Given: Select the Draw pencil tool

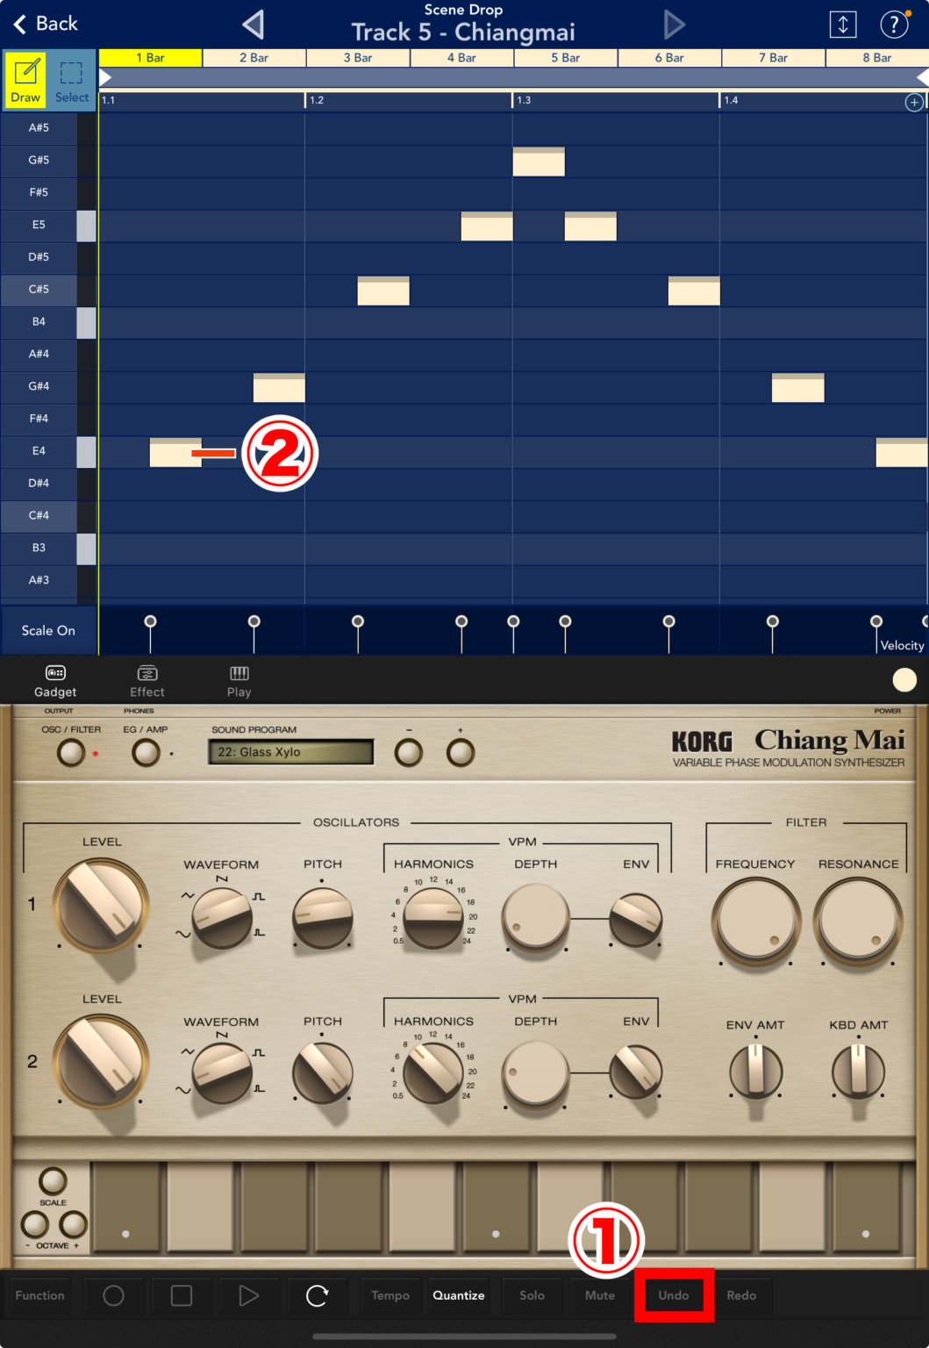Looking at the screenshot, I should pyautogui.click(x=25, y=80).
